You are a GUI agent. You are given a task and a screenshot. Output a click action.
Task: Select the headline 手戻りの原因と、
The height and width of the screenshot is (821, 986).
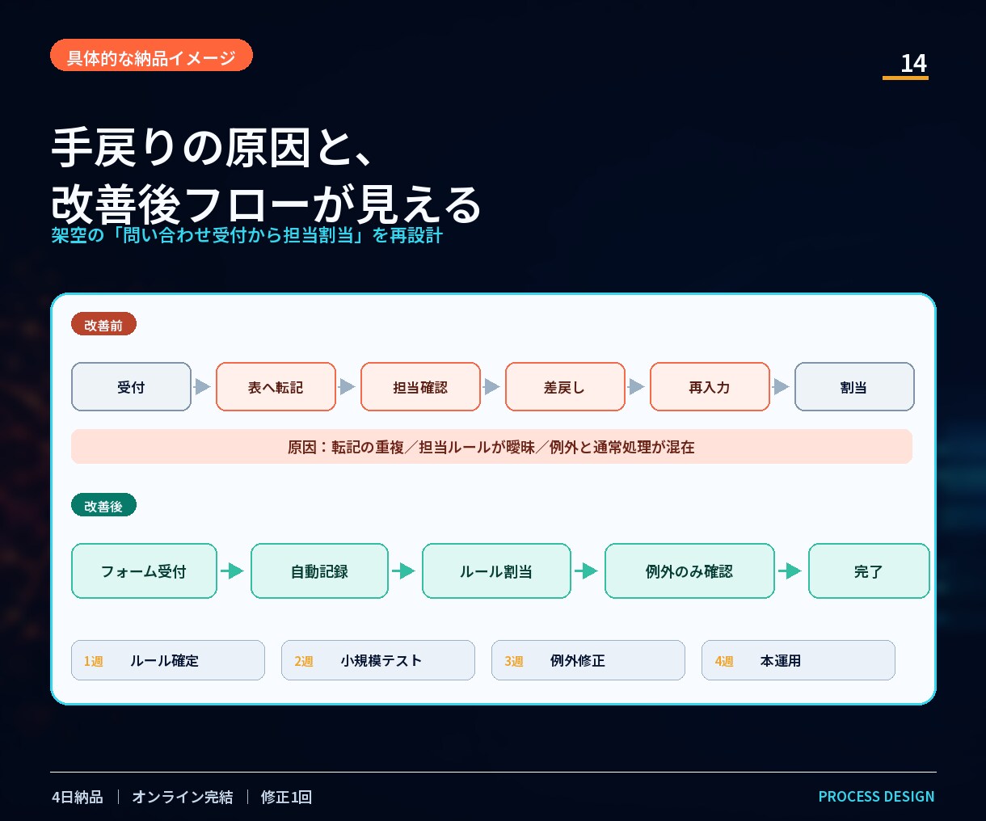pos(212,148)
